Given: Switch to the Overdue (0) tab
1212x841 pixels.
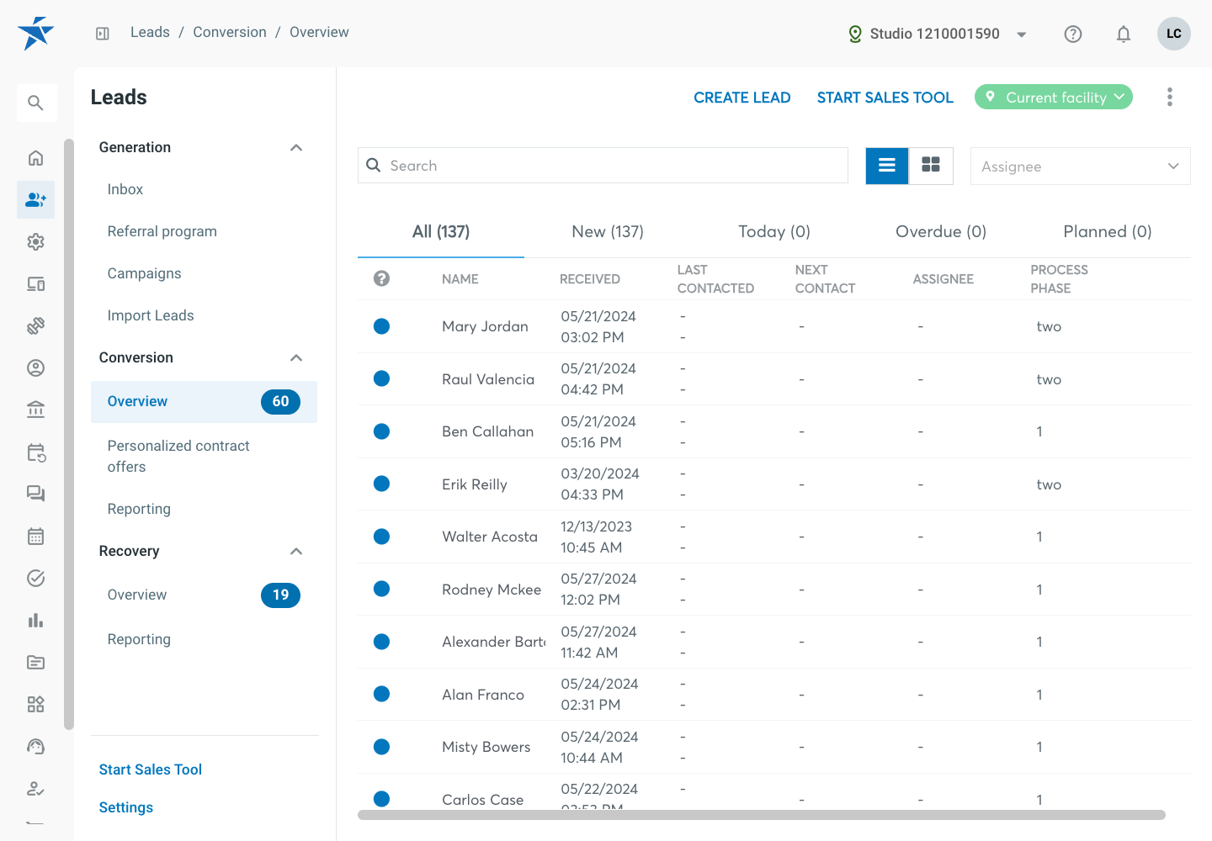Looking at the screenshot, I should tap(941, 231).
